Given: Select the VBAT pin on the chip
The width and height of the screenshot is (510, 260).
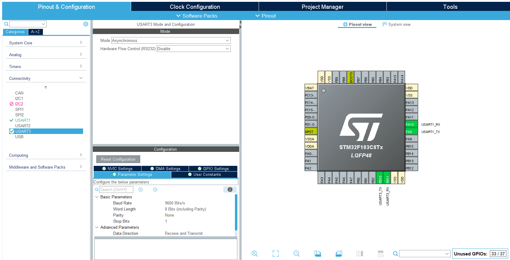Looking at the screenshot, I should (311, 88).
